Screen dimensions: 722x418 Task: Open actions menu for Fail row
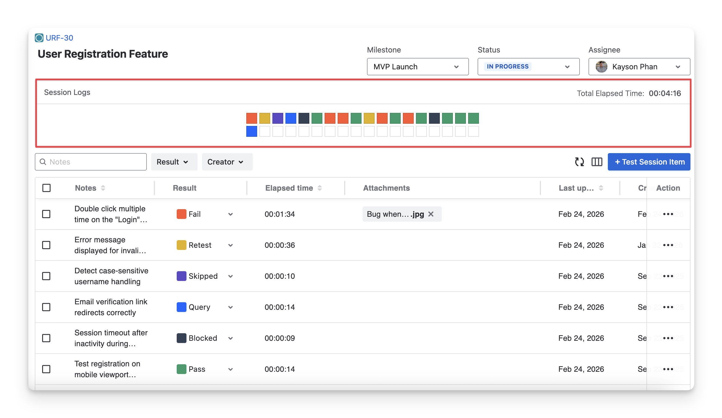(668, 214)
